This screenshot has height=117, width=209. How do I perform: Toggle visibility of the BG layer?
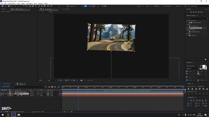1,96
